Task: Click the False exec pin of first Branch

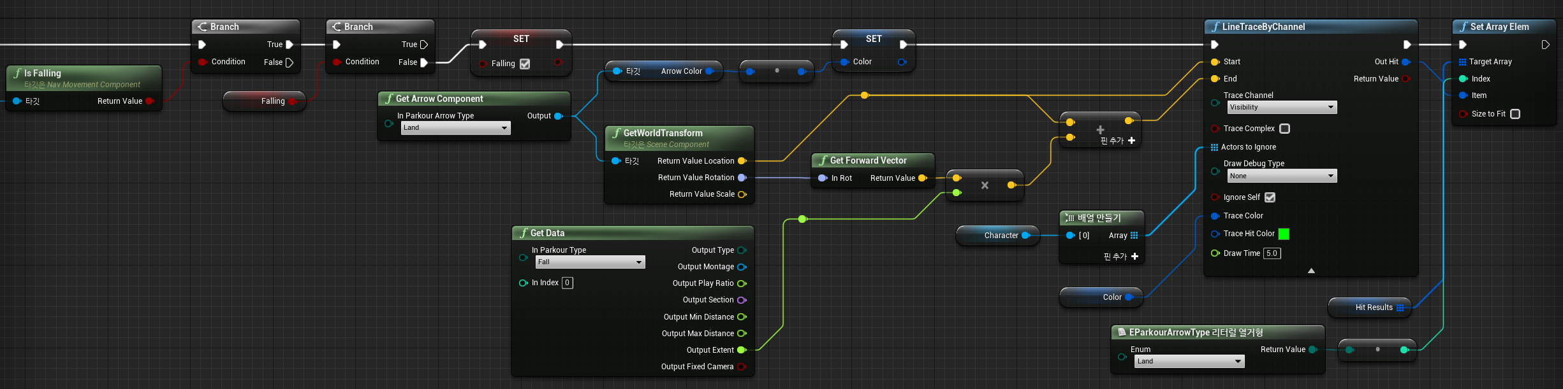Action: pos(290,62)
